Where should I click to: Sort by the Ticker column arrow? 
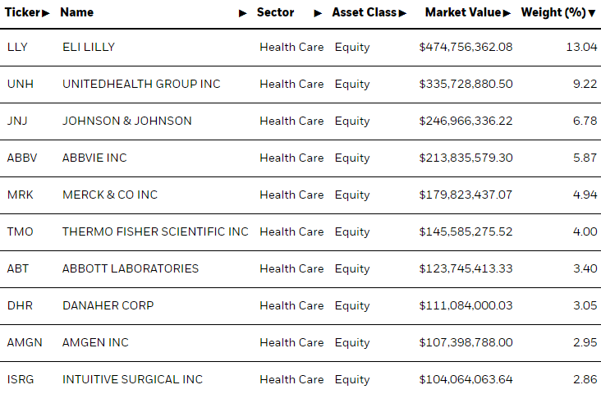click(x=46, y=13)
